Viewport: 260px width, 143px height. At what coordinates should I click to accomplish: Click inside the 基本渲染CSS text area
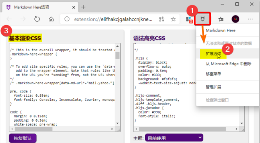coord(62,85)
